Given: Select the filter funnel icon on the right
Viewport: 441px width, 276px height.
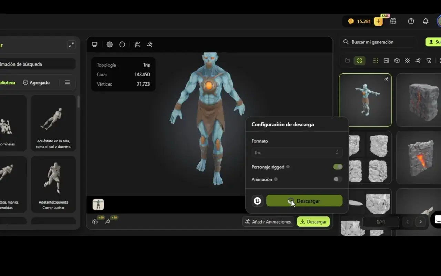Looking at the screenshot, I should click(429, 60).
